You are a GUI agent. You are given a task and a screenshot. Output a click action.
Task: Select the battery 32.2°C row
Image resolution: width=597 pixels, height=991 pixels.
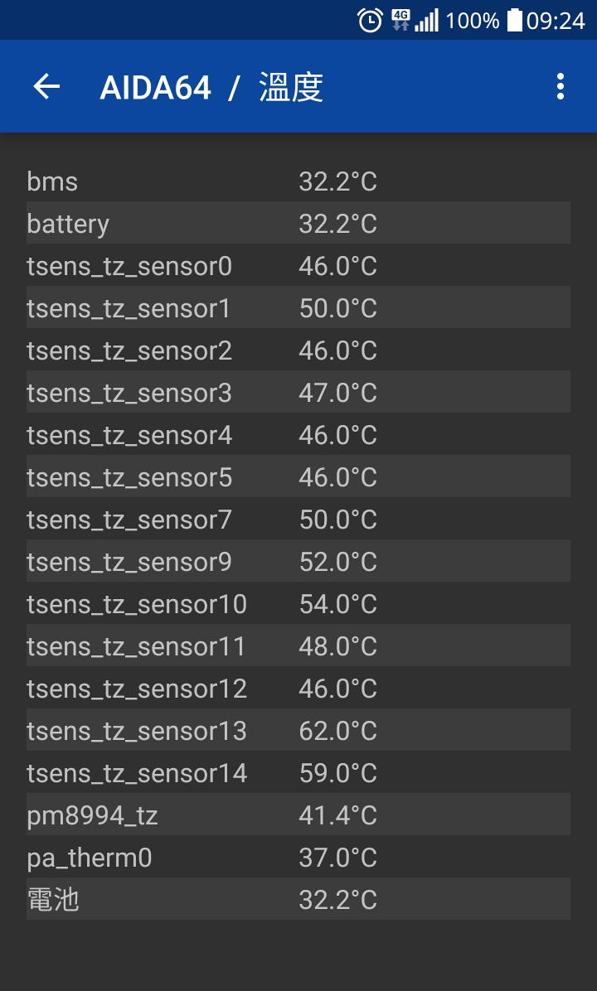tap(298, 223)
